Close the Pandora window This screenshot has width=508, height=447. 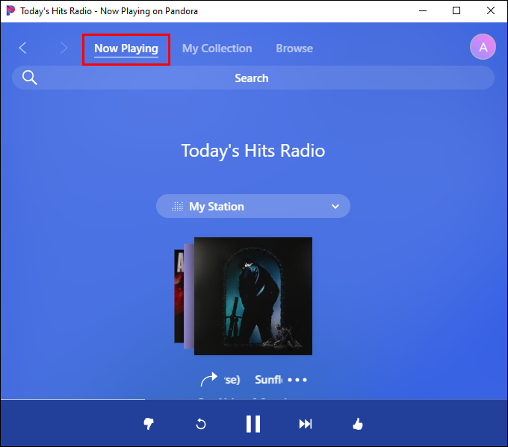click(491, 10)
